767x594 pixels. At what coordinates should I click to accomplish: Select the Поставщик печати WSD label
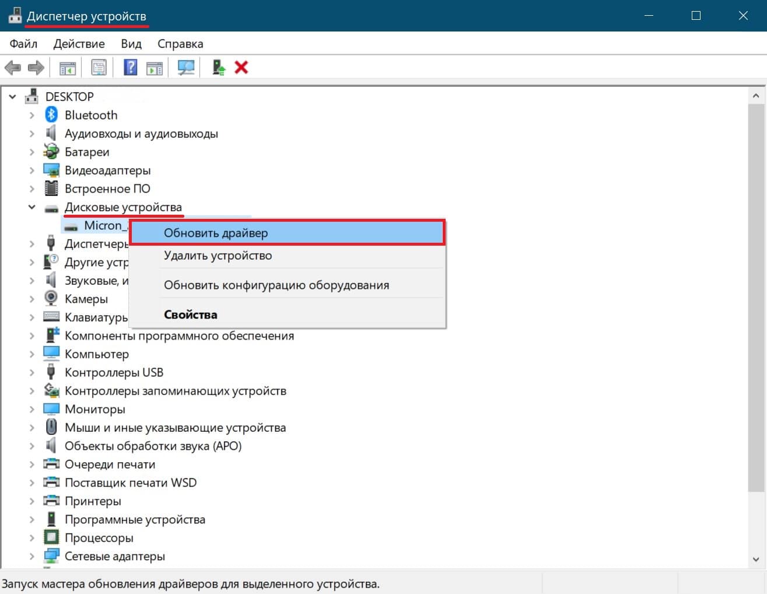pyautogui.click(x=131, y=483)
